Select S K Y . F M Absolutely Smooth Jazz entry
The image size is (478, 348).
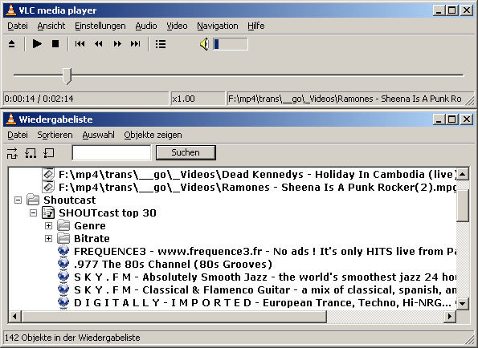(x=265, y=277)
